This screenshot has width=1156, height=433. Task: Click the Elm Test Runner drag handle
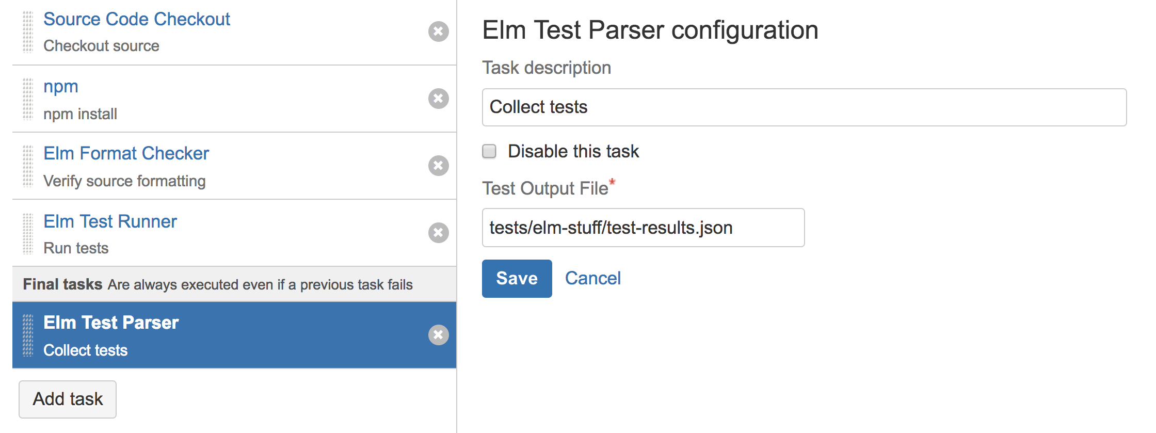(28, 234)
